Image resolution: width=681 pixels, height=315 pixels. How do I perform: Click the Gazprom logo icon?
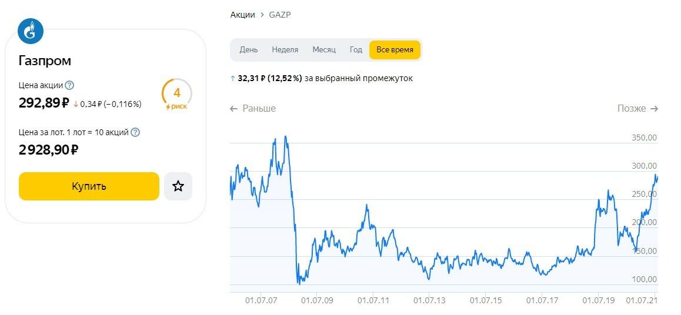tap(31, 32)
